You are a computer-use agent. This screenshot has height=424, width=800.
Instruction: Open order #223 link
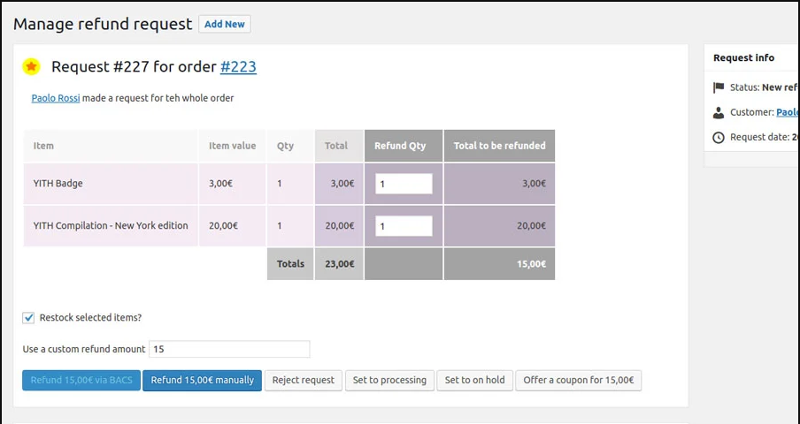pos(238,66)
